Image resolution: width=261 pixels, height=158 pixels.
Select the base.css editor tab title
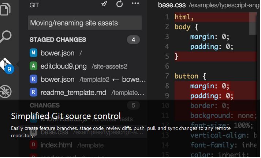point(172,5)
